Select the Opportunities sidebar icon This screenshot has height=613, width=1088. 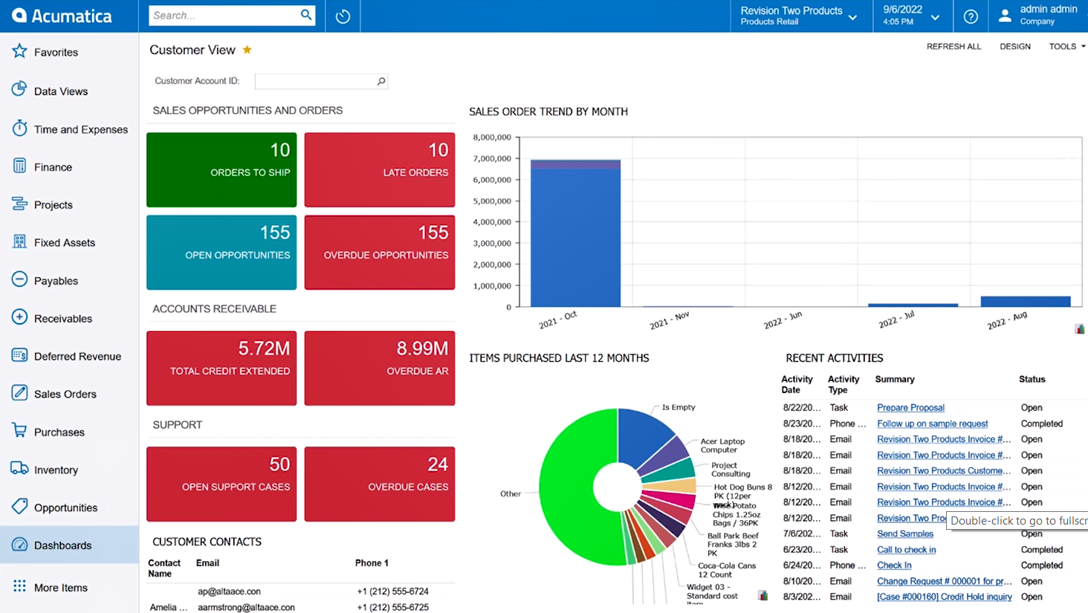[x=20, y=507]
